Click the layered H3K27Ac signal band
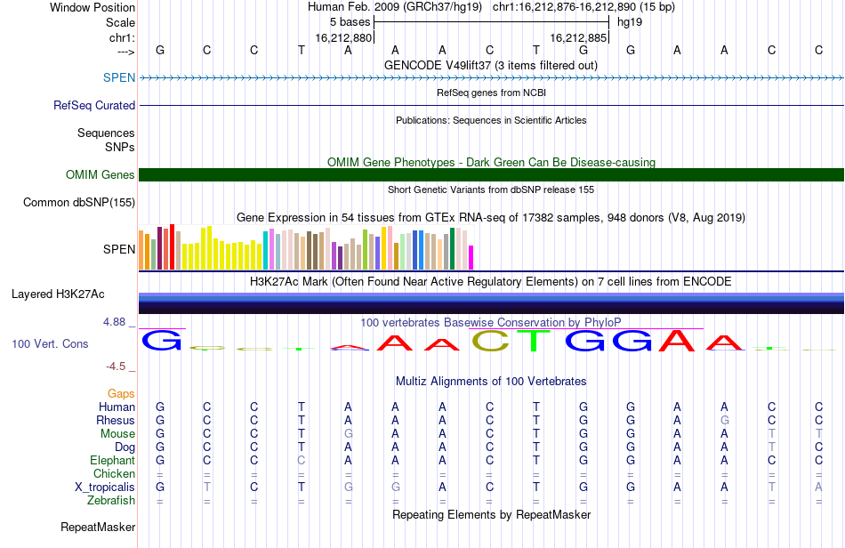 [x=492, y=303]
